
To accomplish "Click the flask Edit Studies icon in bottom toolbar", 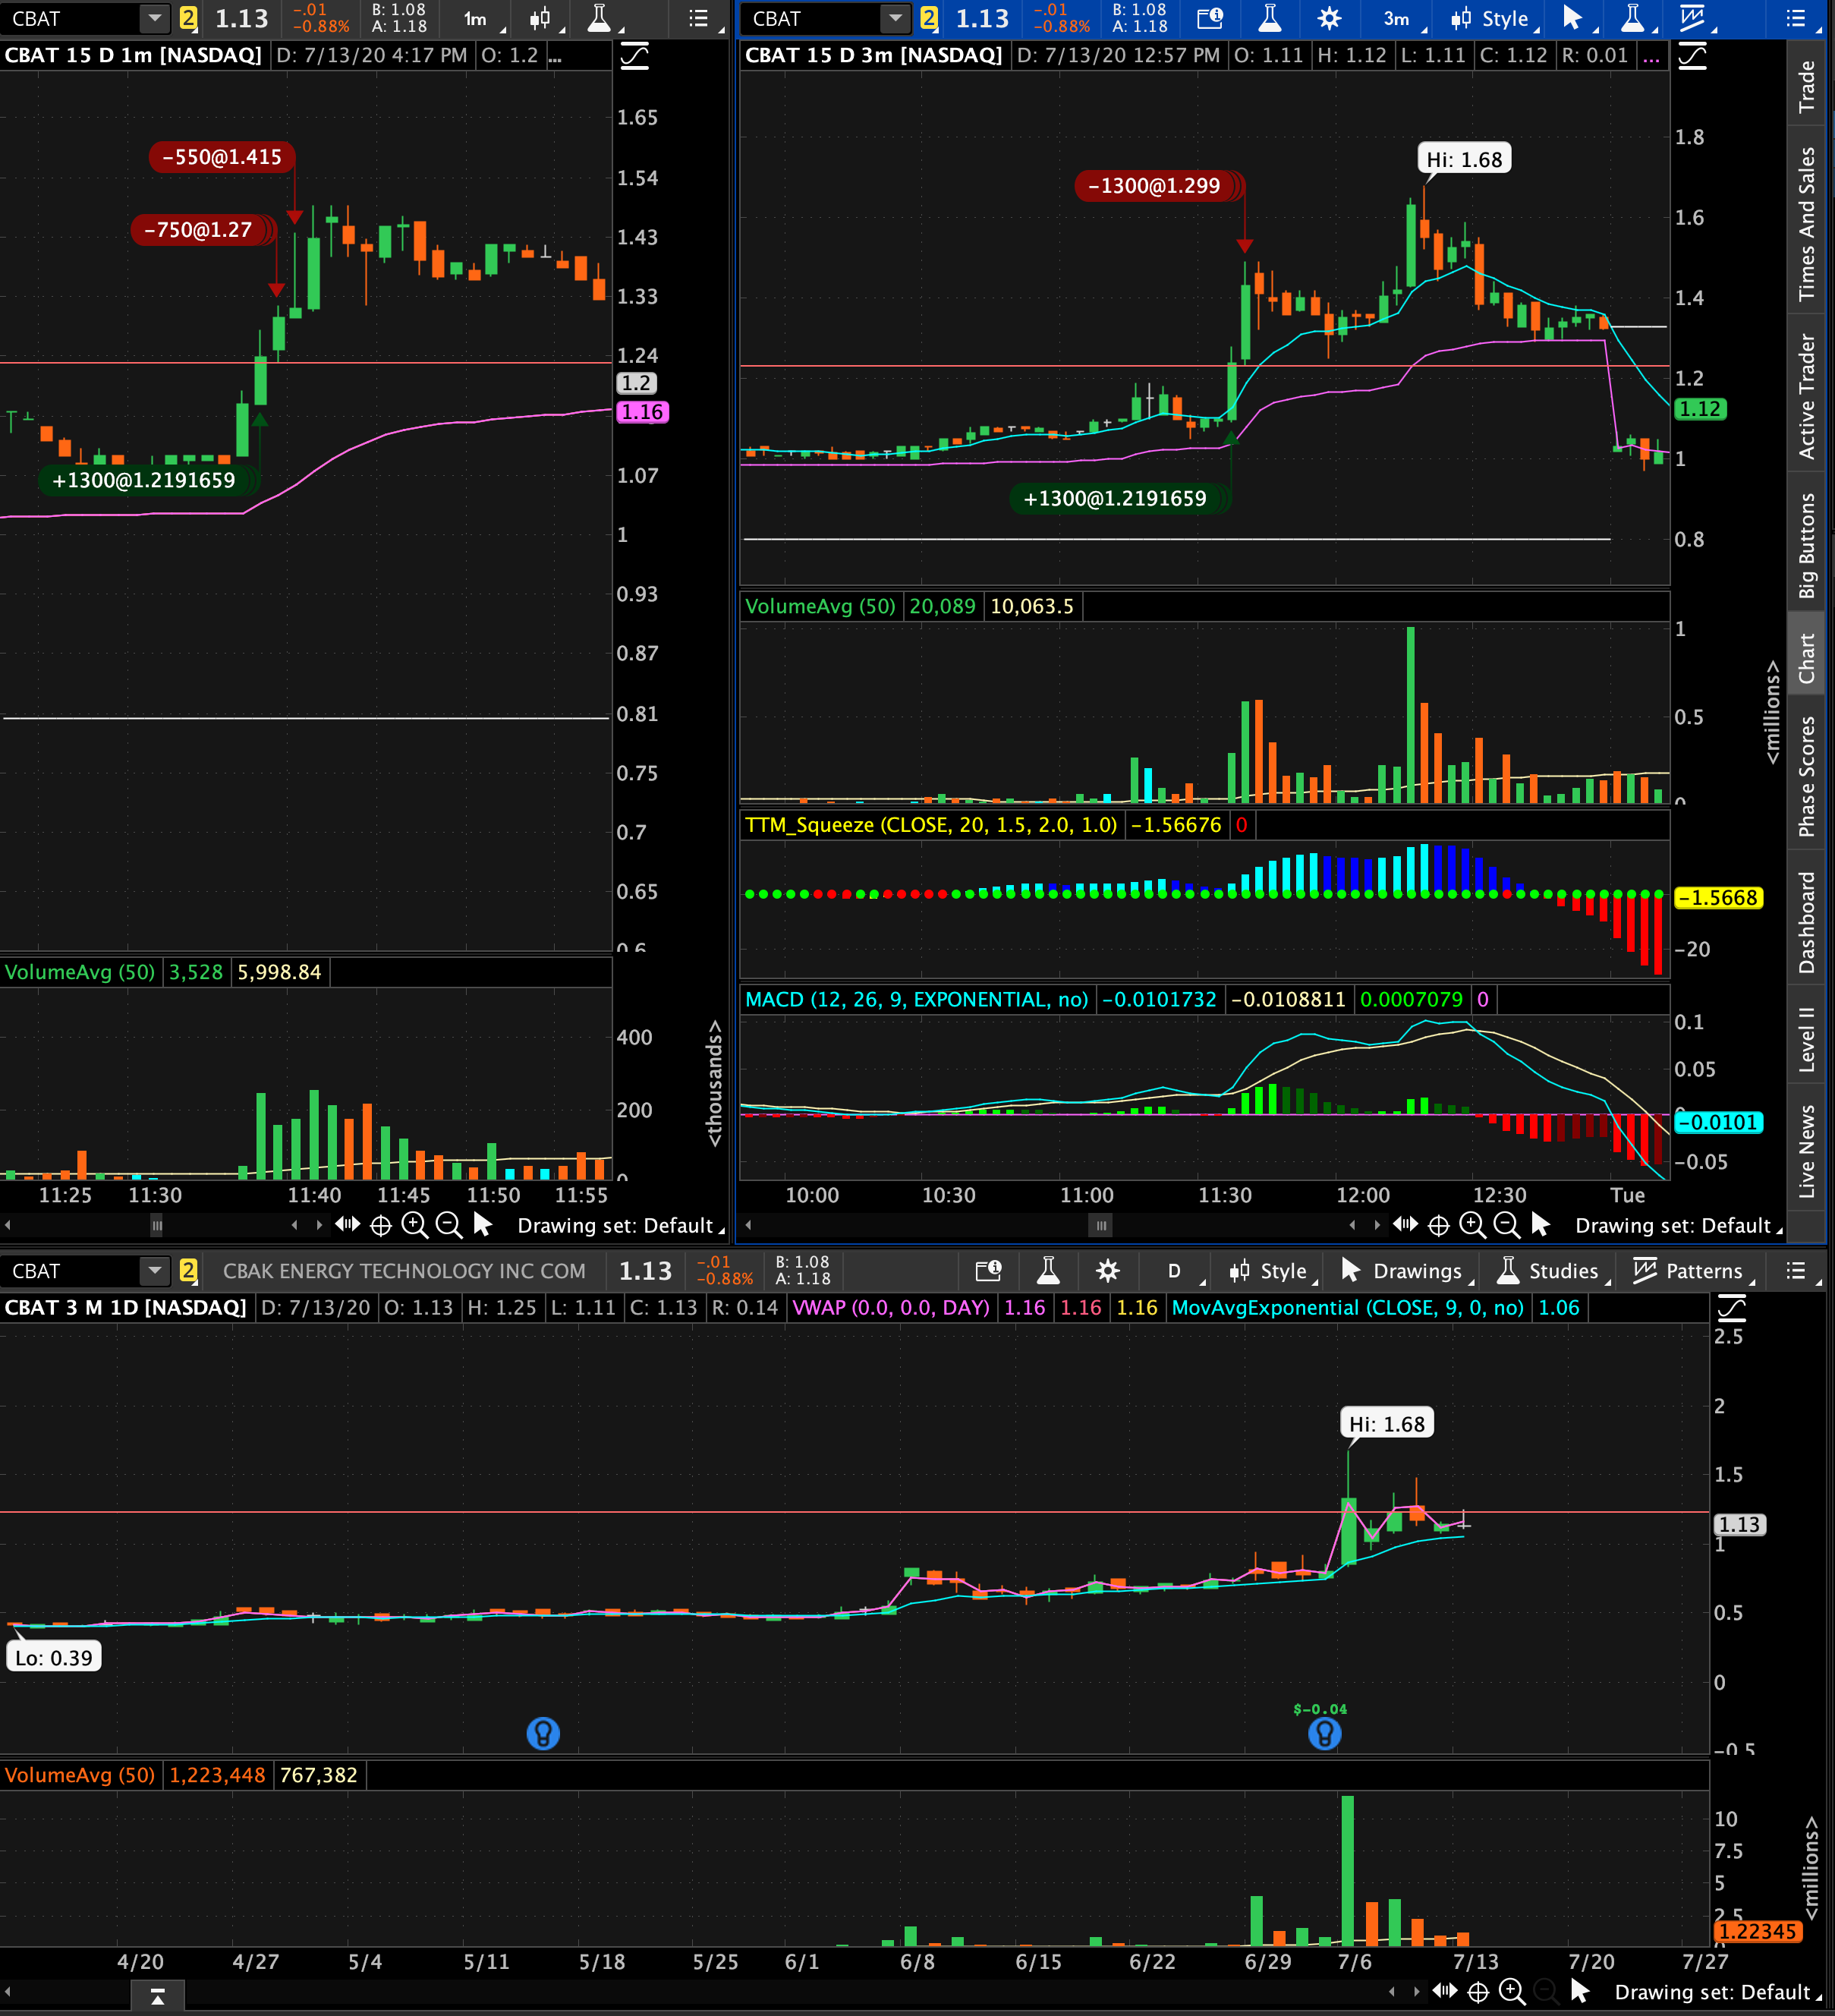I will pyautogui.click(x=1048, y=1271).
